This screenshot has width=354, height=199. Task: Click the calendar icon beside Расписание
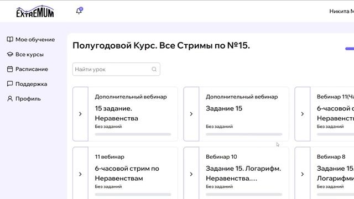(10, 69)
